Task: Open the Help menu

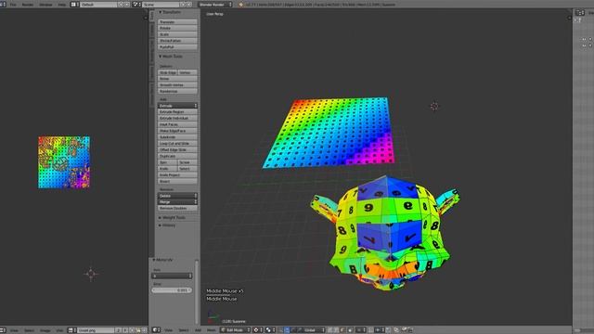Action: (x=62, y=5)
